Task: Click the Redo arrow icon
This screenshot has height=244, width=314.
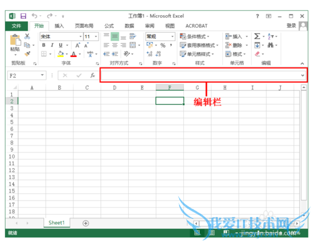Action: coord(50,16)
